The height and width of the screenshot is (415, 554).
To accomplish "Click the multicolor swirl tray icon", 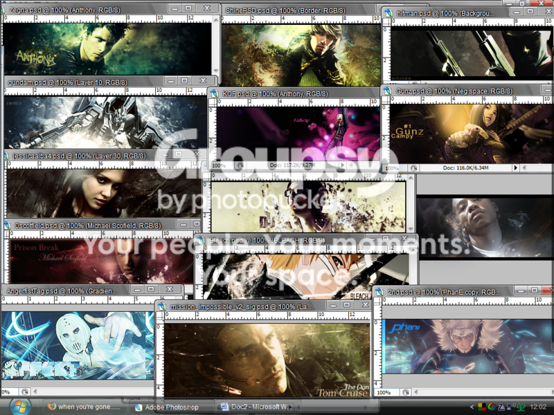I will click(x=492, y=407).
